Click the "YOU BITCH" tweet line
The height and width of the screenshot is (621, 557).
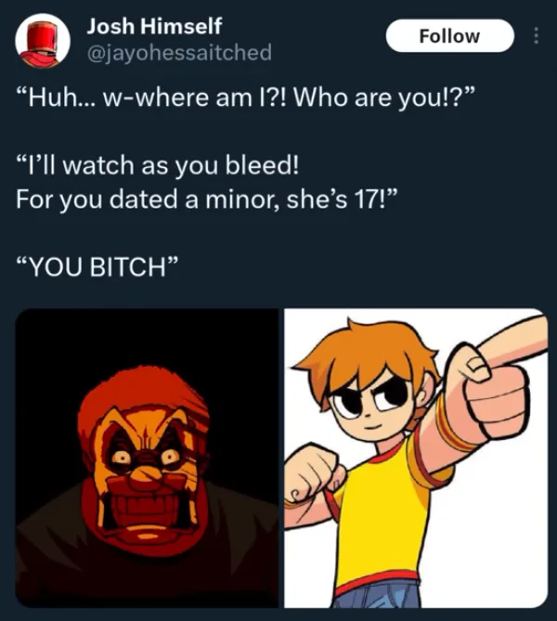pyautogui.click(x=97, y=266)
